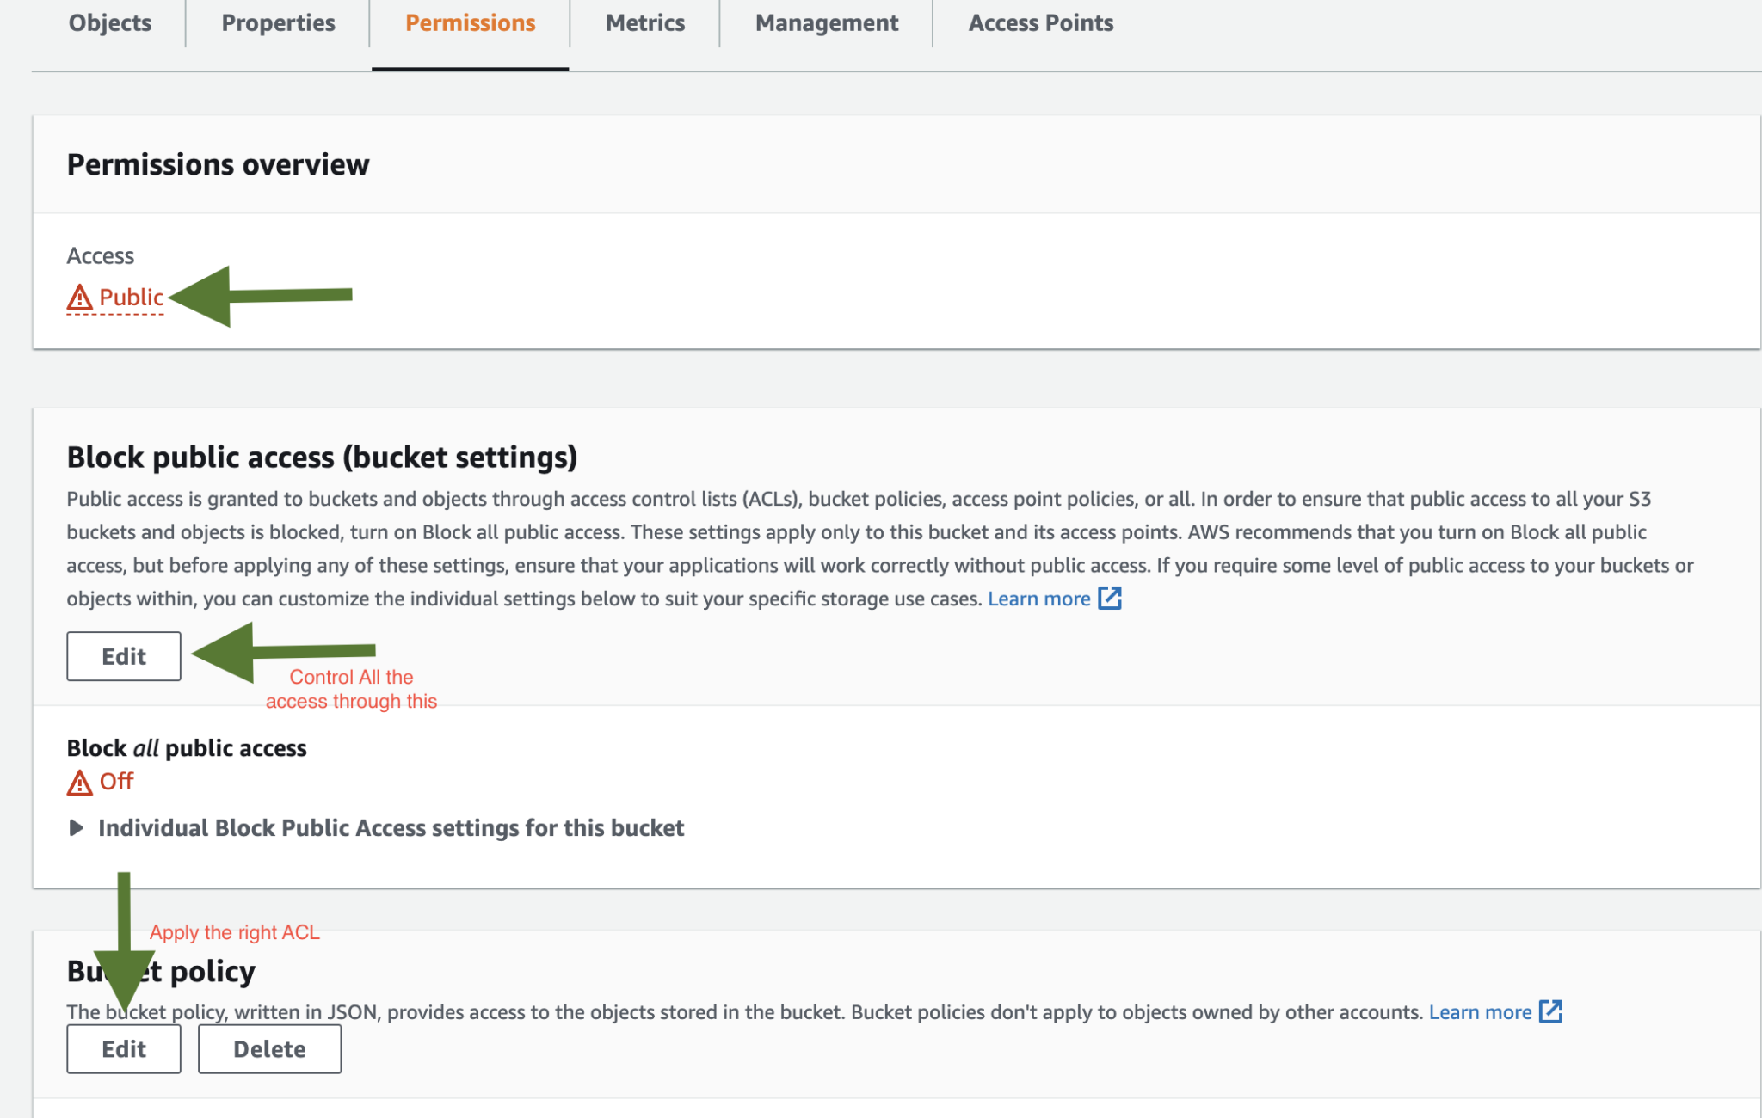Click the dashed-underlined Public access status
This screenshot has width=1762, height=1118.
pos(131,298)
